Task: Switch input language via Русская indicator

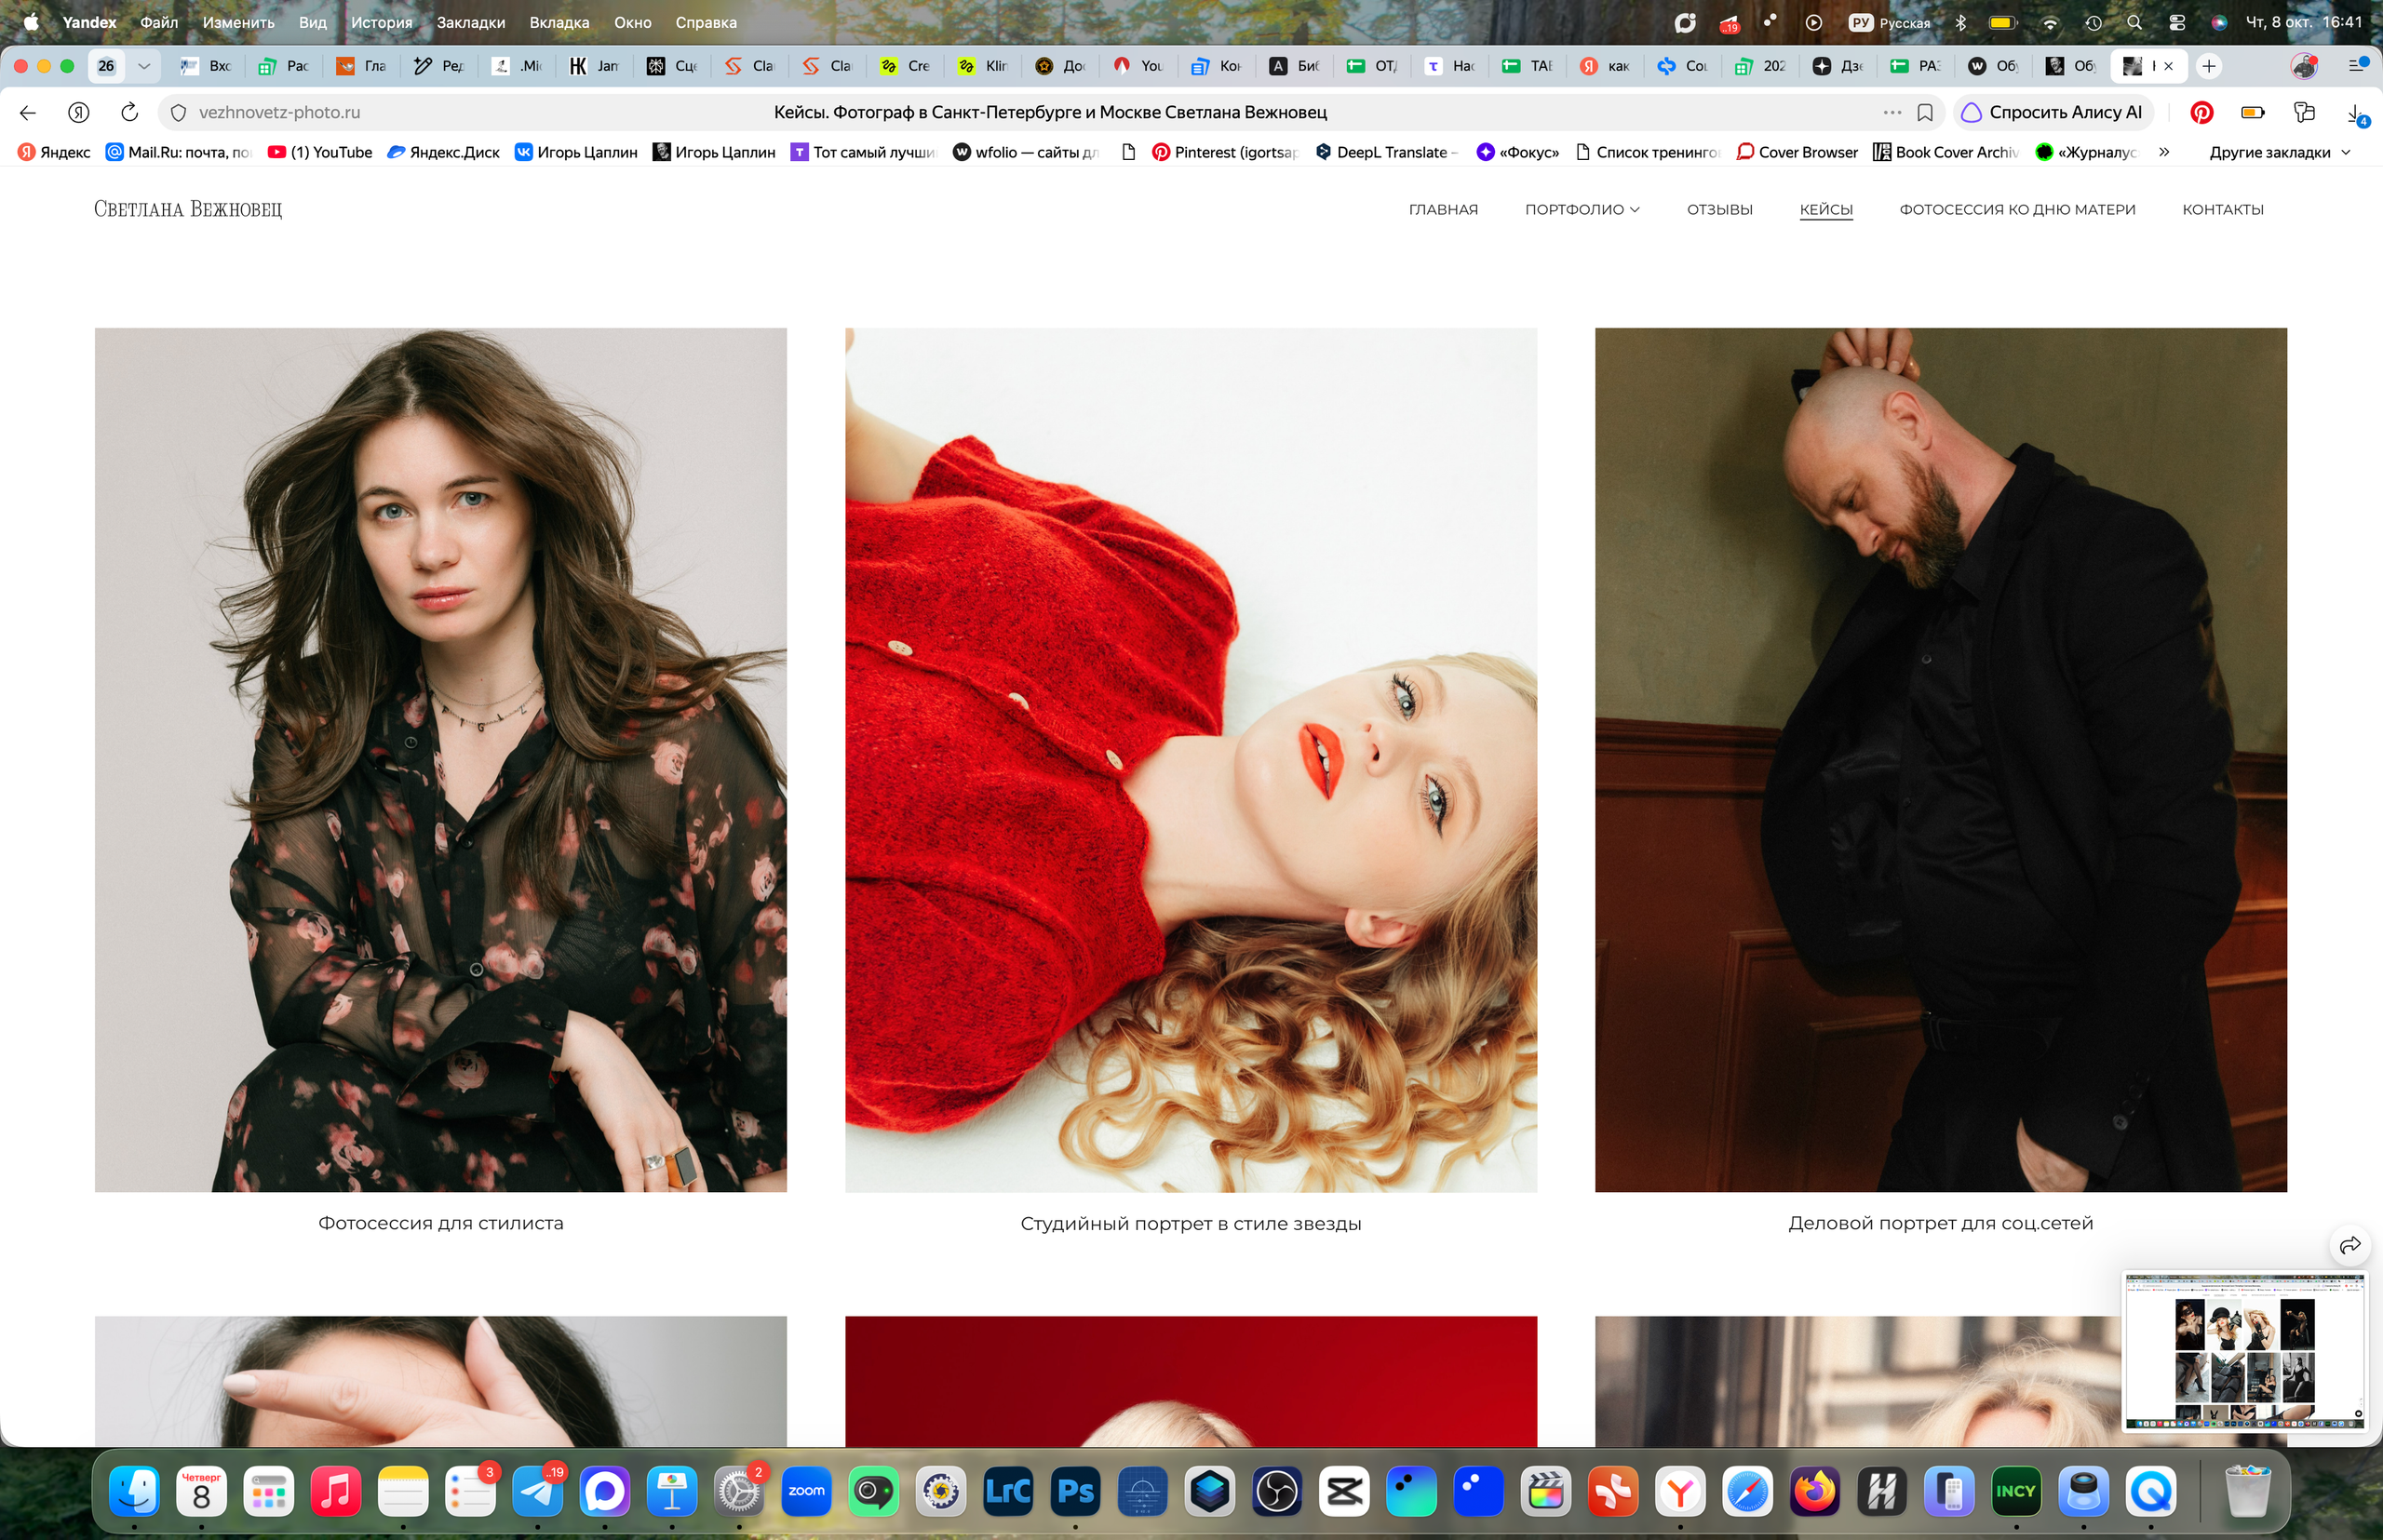Action: [x=1890, y=22]
